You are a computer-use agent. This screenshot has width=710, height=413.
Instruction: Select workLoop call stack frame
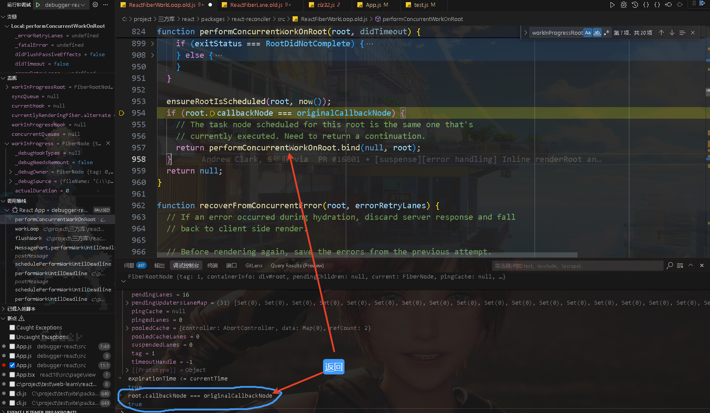pyautogui.click(x=57, y=229)
